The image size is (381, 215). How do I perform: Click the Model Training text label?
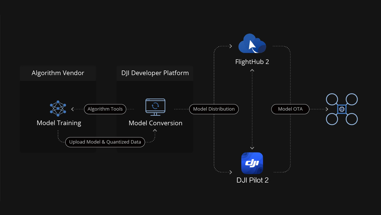[x=59, y=123]
